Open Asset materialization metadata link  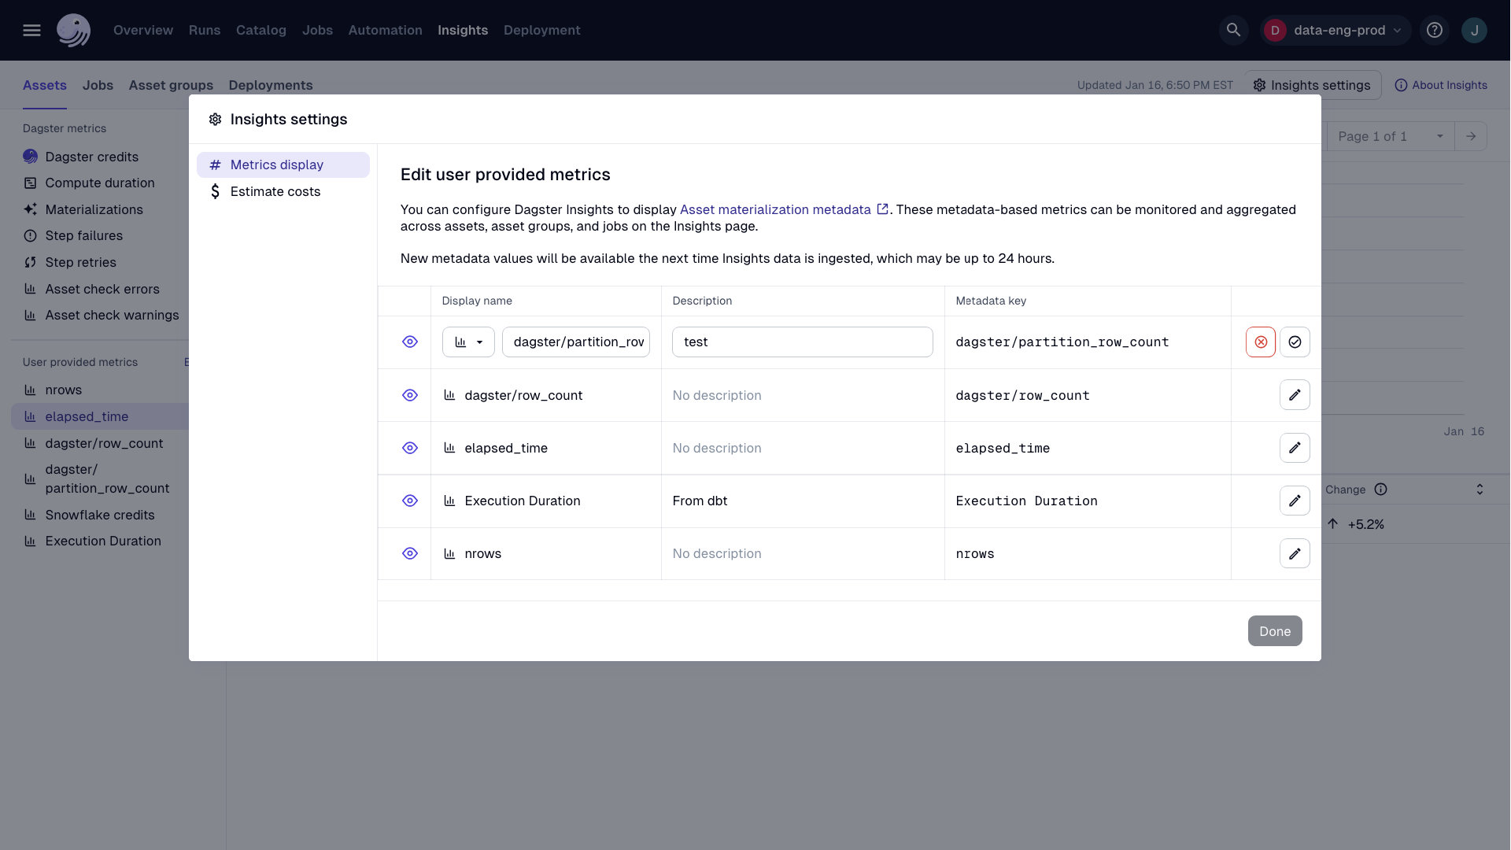(774, 209)
